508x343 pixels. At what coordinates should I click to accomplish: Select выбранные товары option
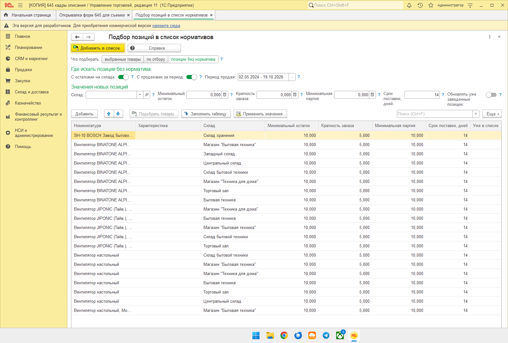123,59
